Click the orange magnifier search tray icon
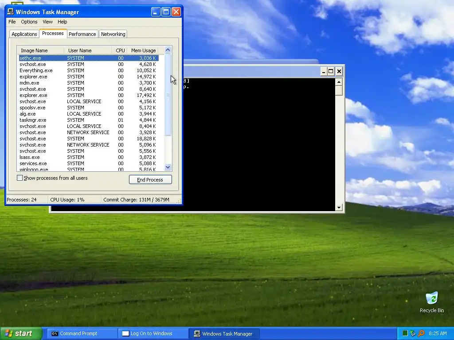 pyautogui.click(x=421, y=333)
